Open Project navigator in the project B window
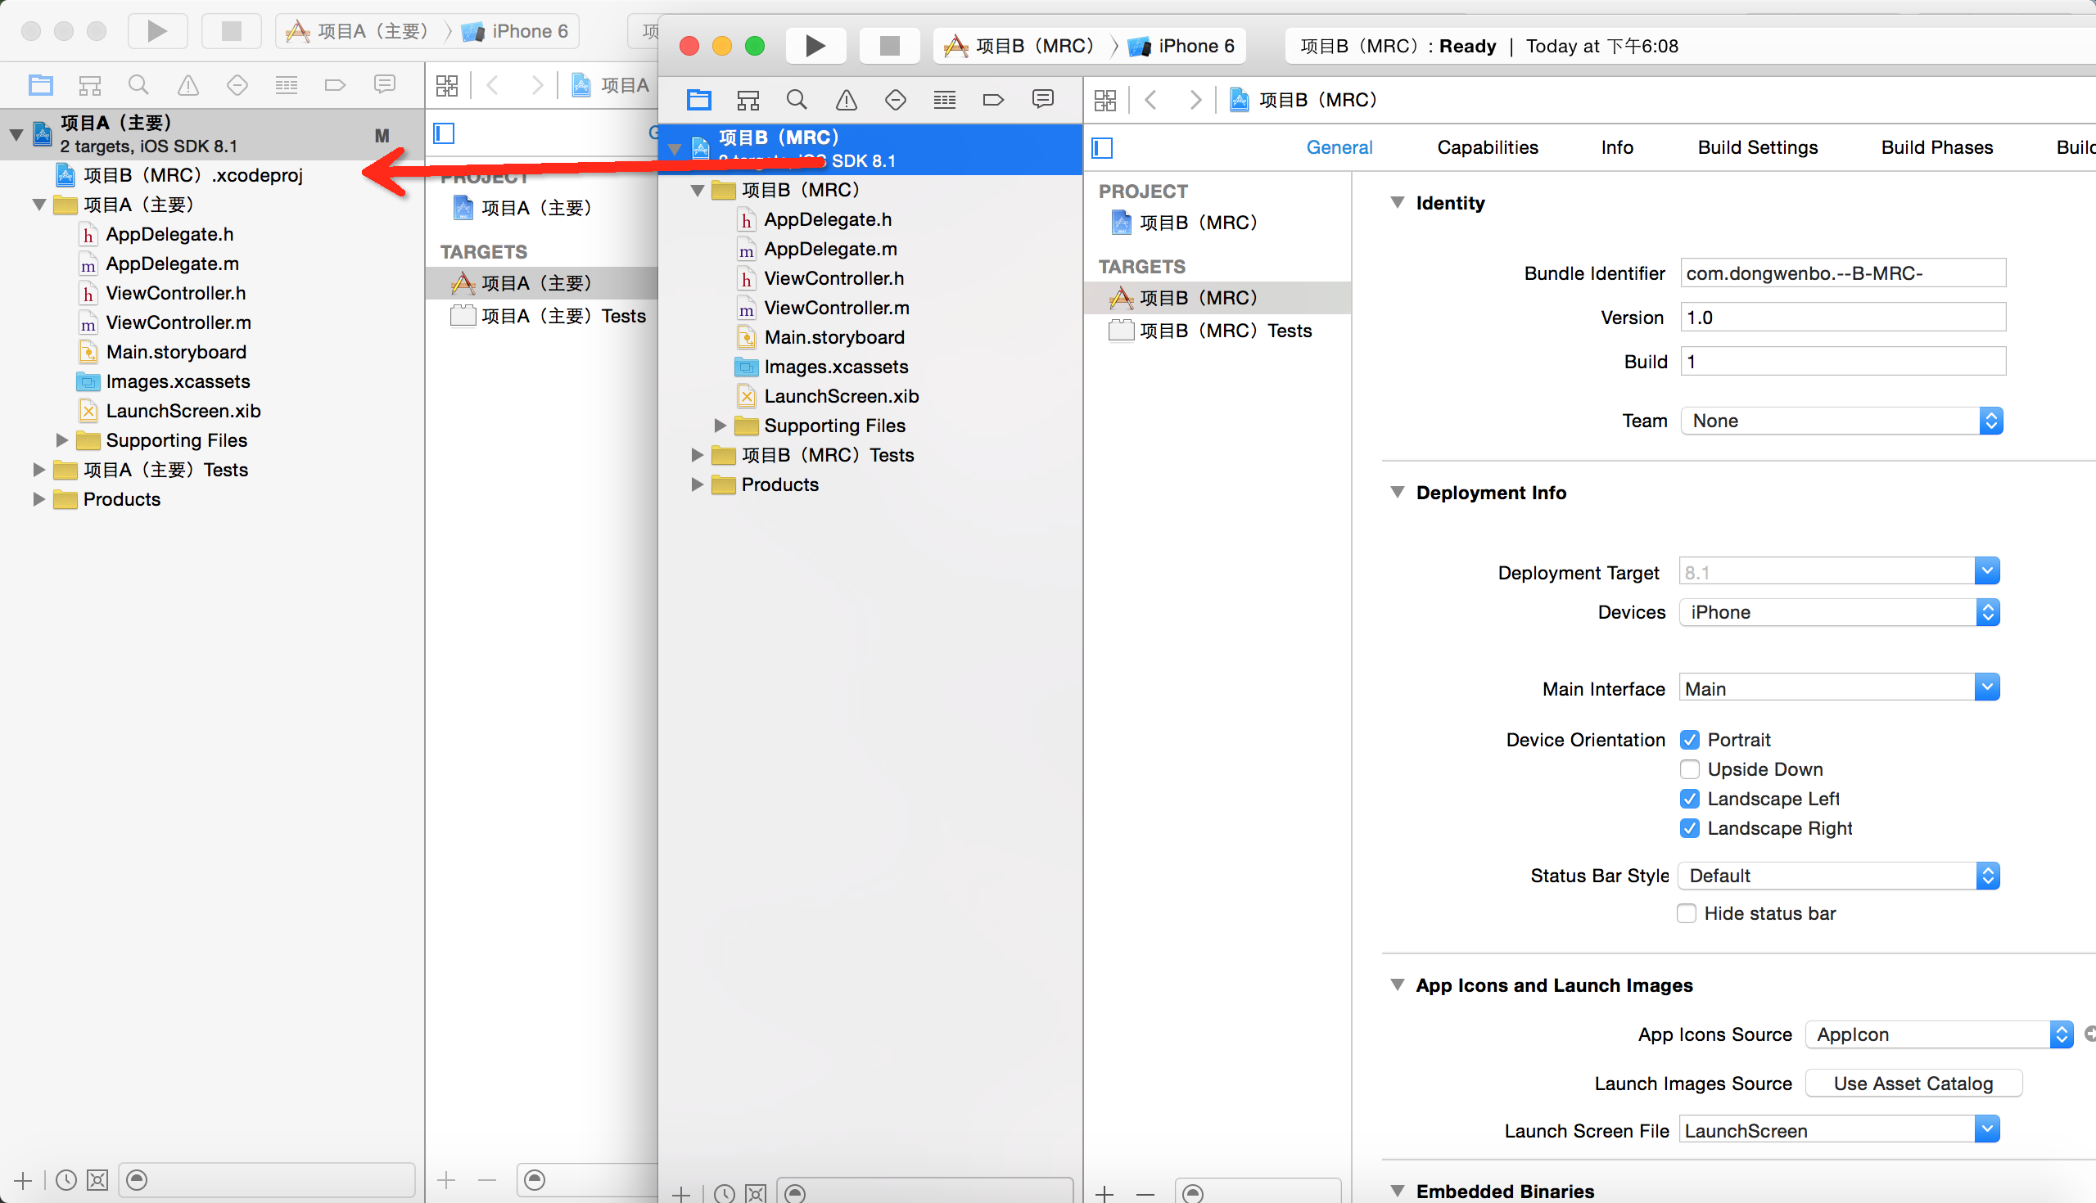This screenshot has width=2096, height=1203. (x=699, y=100)
